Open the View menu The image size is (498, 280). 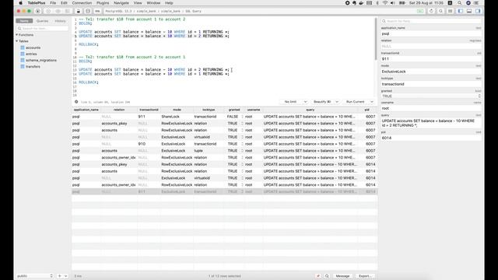(138, 3)
